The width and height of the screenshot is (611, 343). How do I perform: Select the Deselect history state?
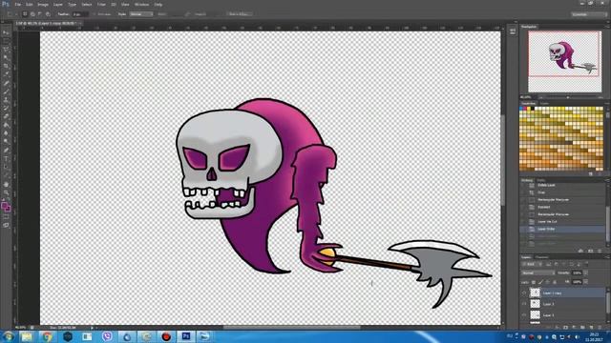pyautogui.click(x=543, y=207)
